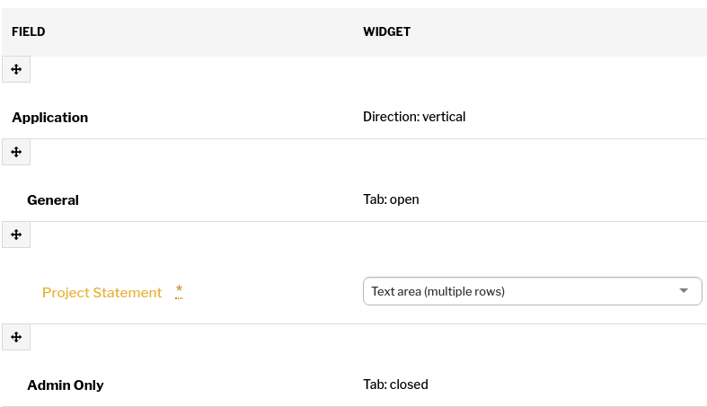Select the Admin Only group label
This screenshot has width=707, height=407.
(x=66, y=385)
